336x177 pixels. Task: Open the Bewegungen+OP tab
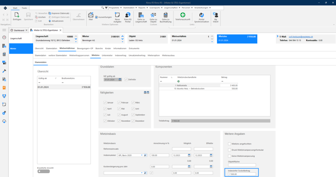85,48
